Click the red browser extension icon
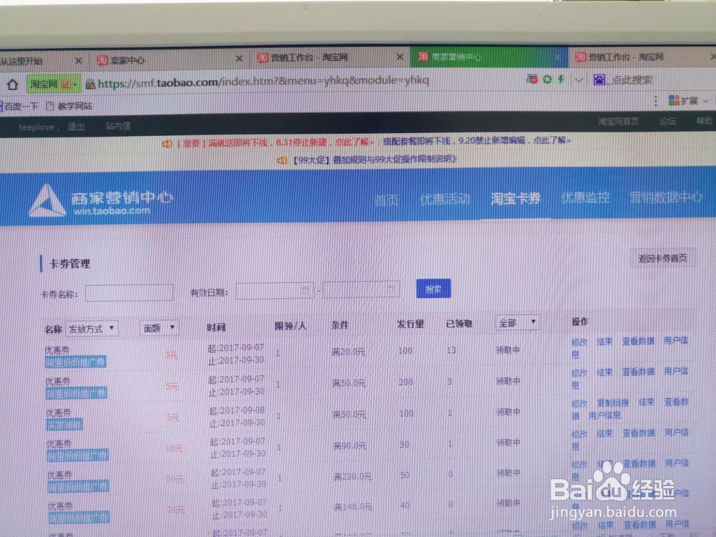The height and width of the screenshot is (537, 716). pyautogui.click(x=532, y=79)
